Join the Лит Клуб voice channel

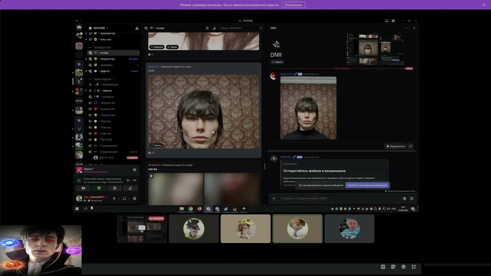(x=113, y=140)
